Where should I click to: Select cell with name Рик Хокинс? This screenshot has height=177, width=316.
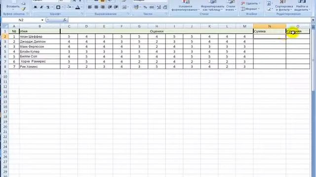[x=39, y=66]
